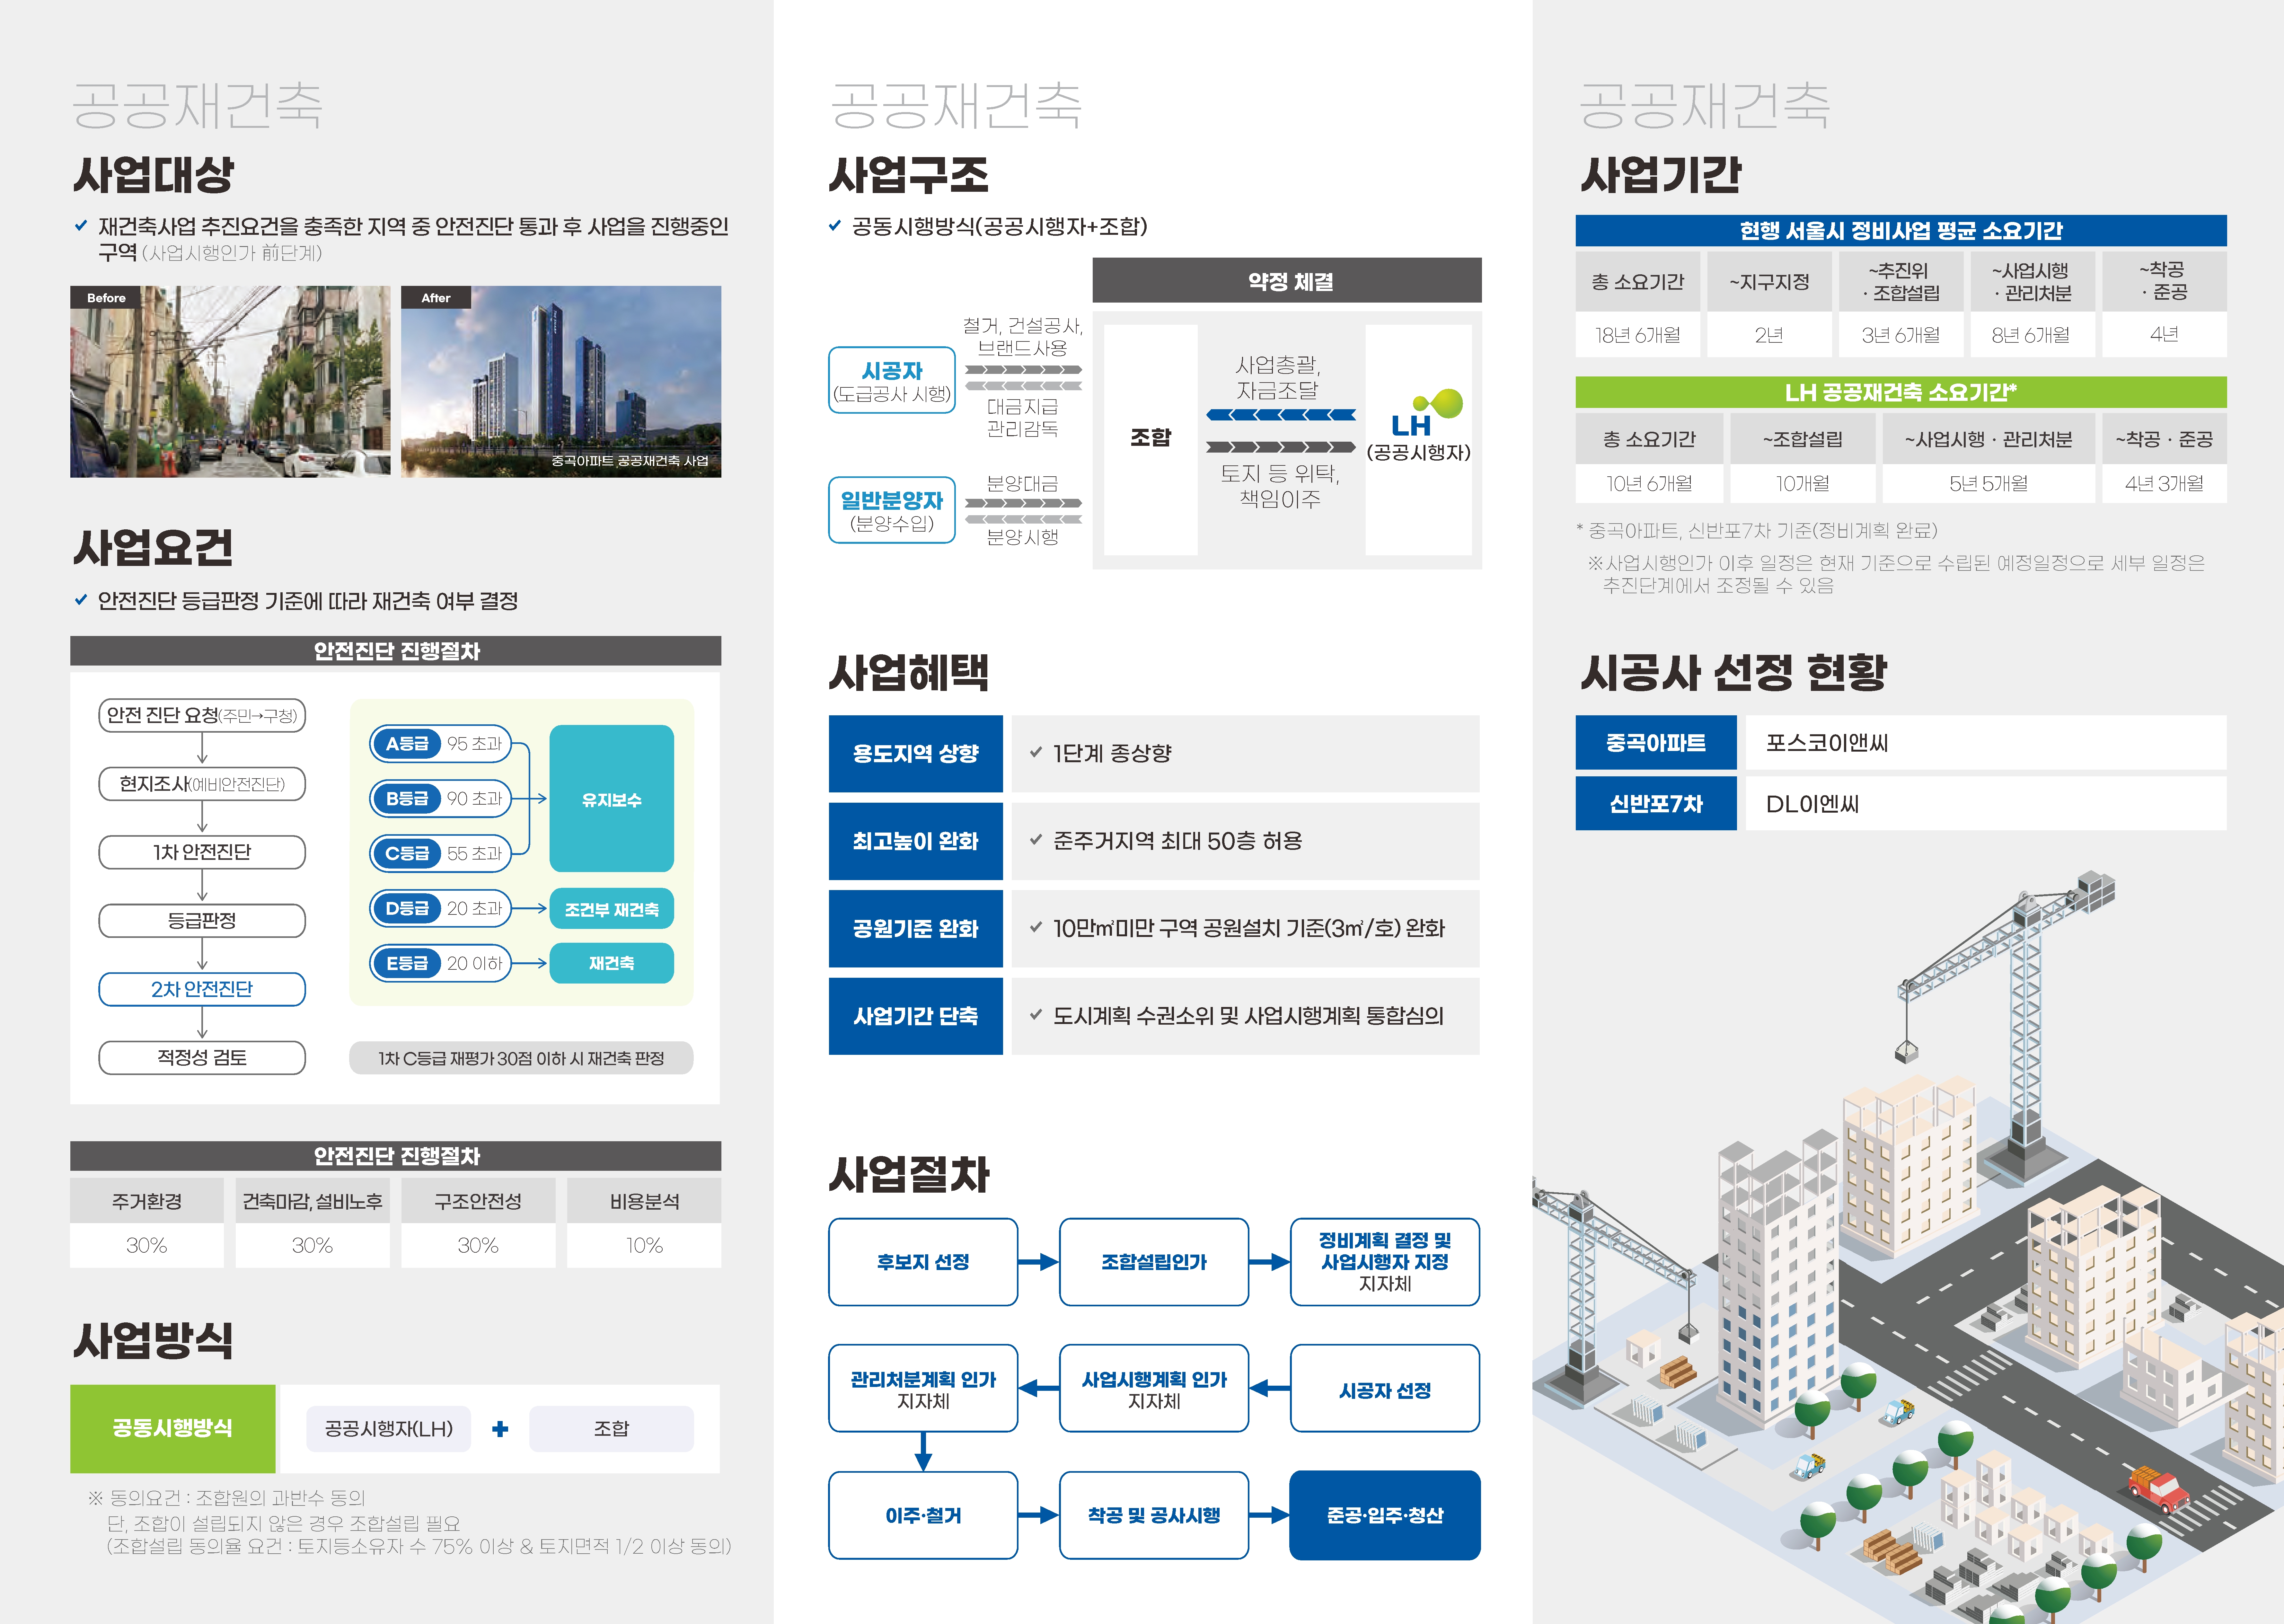Click the checkmark beside 안전진단 등급판정 text
Image resolution: width=2284 pixels, height=1624 pixels.
(81, 600)
